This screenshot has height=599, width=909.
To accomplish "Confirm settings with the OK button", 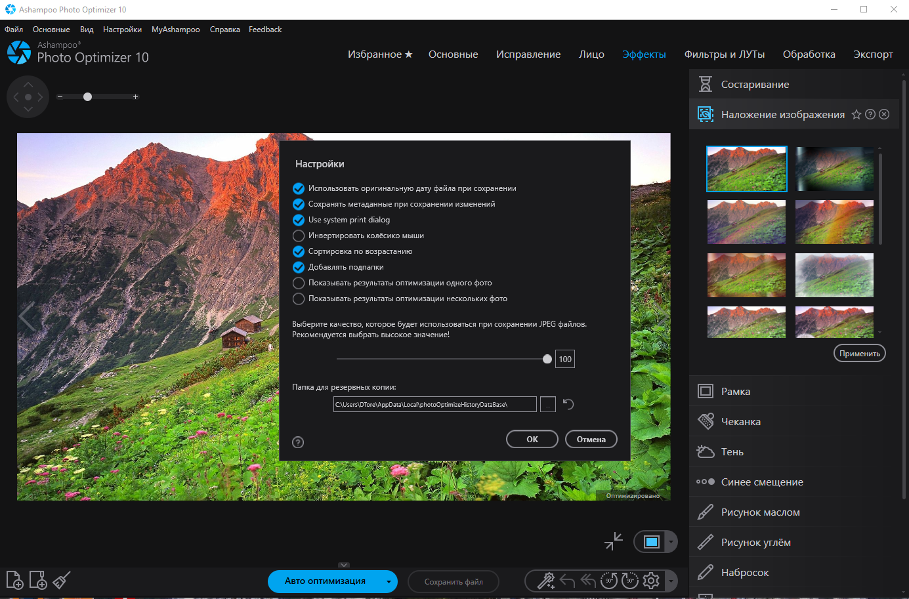I will [x=532, y=439].
